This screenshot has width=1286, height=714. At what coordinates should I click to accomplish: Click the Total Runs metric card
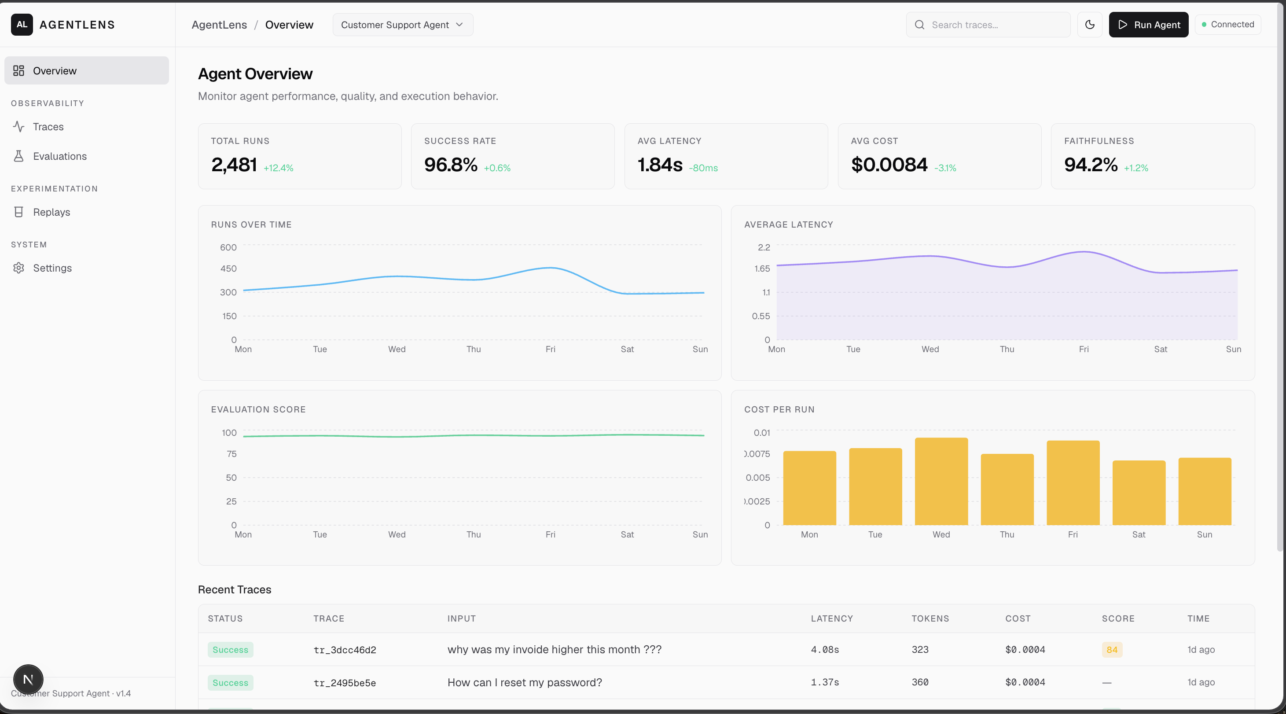coord(300,156)
